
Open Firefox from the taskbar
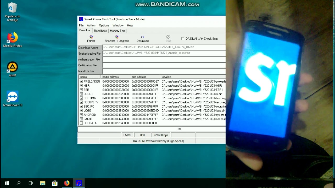[67, 183]
